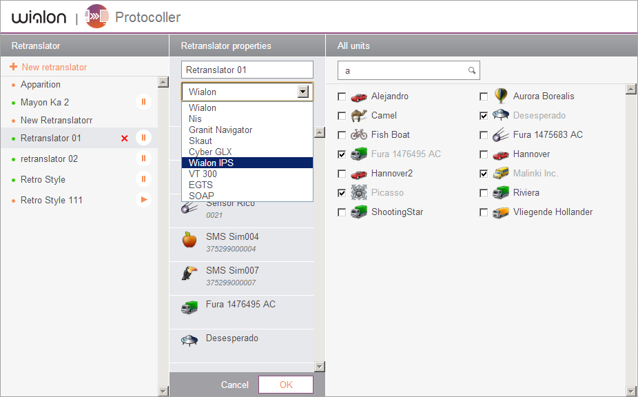Viewport: 638px width, 397px height.
Task: Pause the Mayon Ka 2 retranslator
Action: click(x=143, y=102)
